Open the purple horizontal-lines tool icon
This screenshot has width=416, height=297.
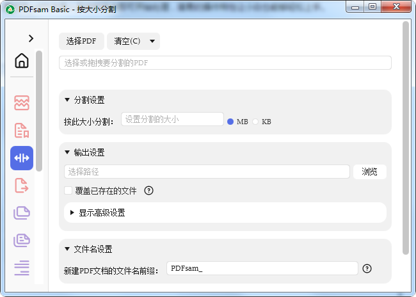(22, 268)
